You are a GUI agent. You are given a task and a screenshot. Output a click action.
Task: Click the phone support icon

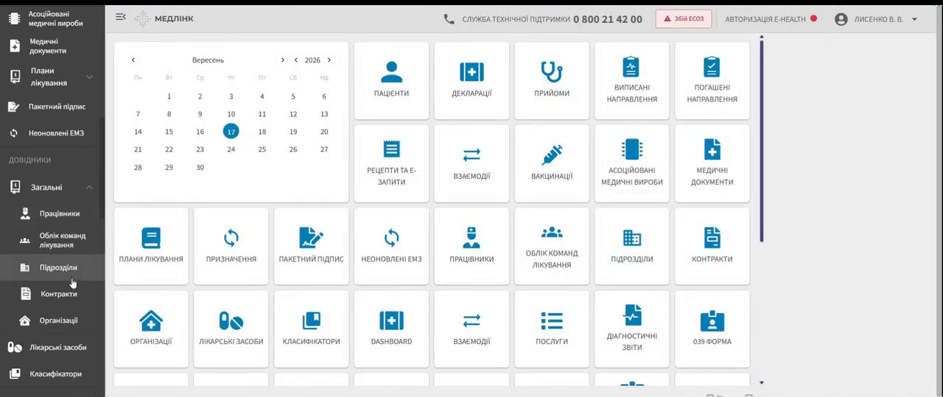point(449,19)
